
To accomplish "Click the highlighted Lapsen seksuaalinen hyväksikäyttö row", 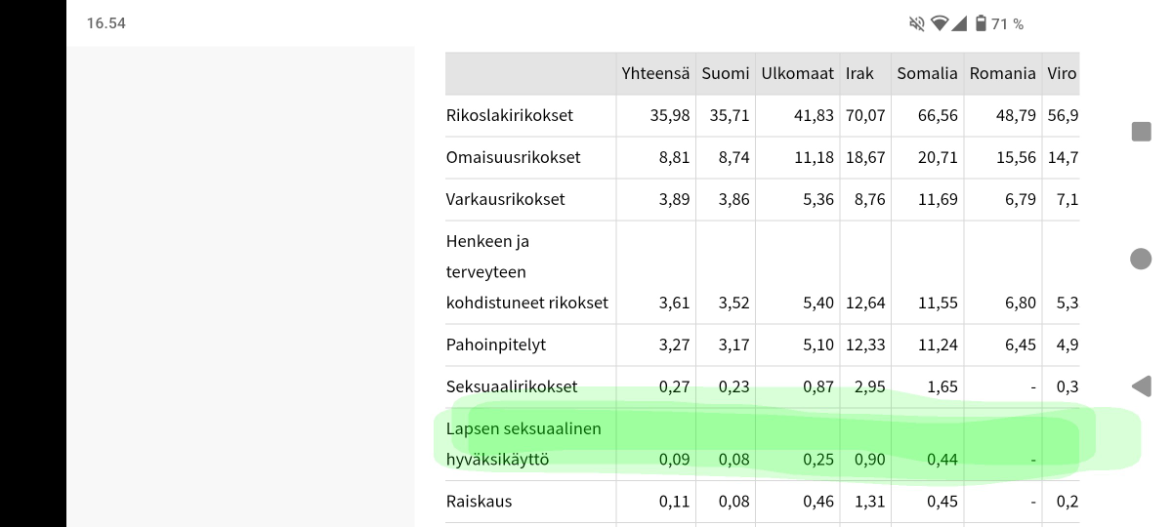I will [763, 444].
